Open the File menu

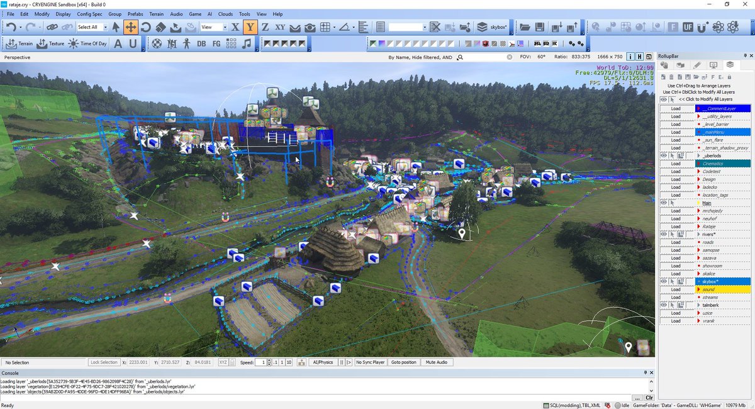coord(11,14)
